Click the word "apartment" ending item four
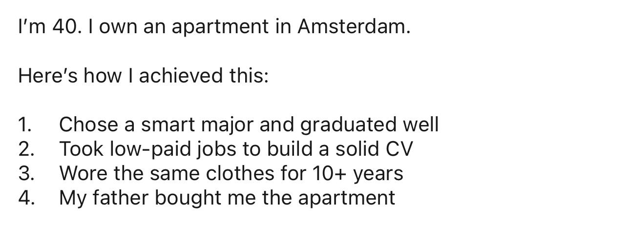The width and height of the screenshot is (630, 227). click(x=346, y=198)
